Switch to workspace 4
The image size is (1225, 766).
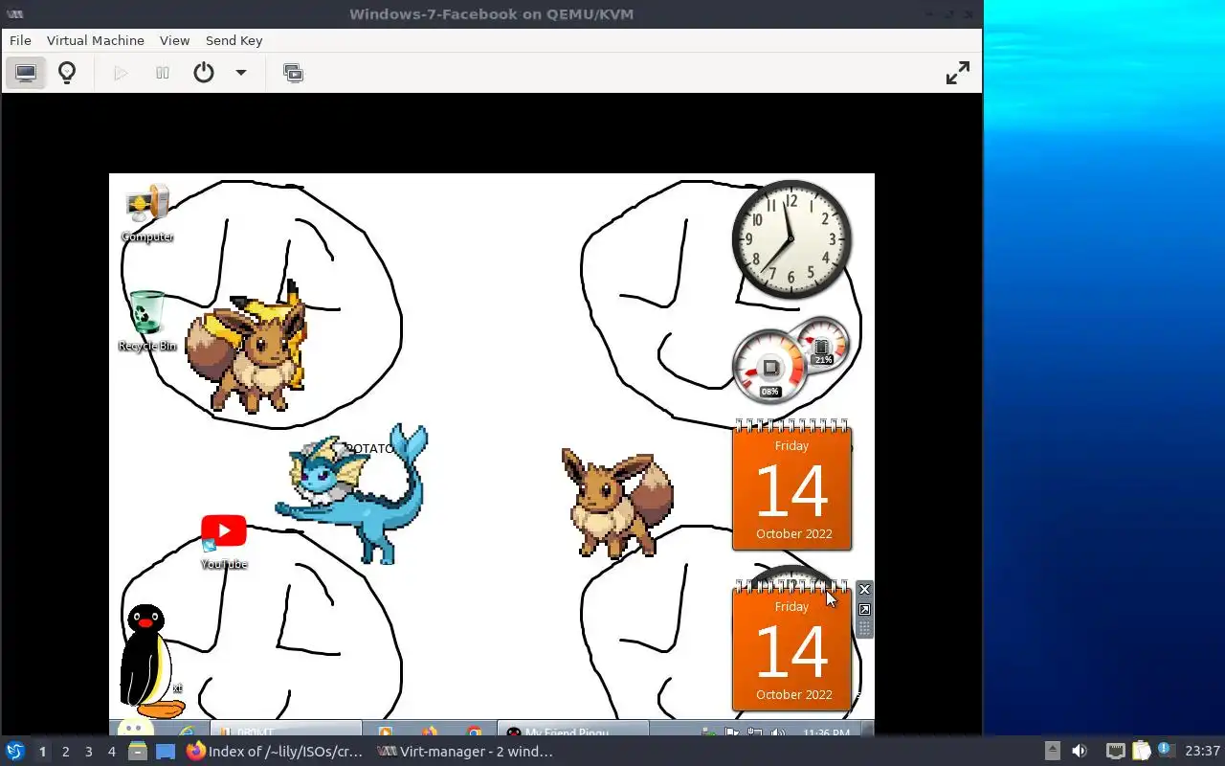(111, 752)
